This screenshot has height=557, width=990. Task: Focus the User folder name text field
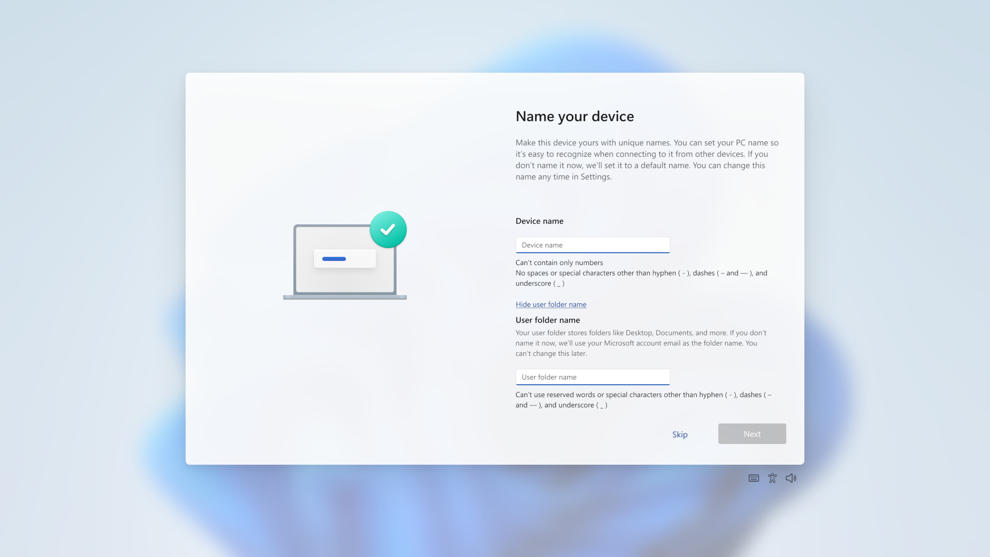tap(592, 377)
